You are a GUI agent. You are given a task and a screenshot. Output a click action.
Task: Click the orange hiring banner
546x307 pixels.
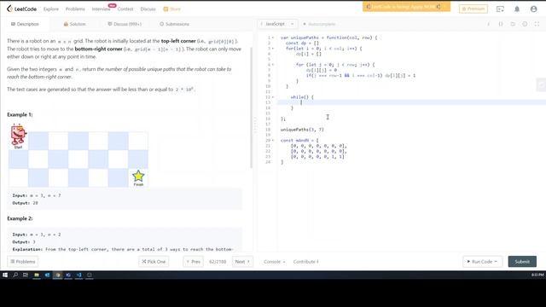[x=406, y=7]
